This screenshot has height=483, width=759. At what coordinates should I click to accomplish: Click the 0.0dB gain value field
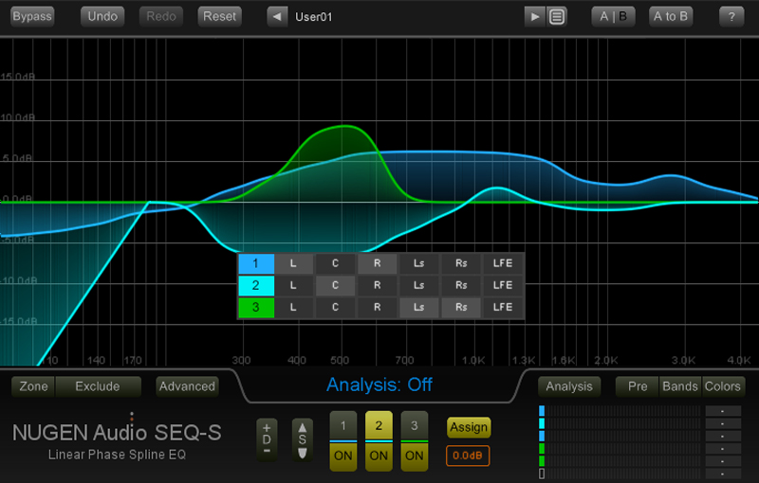(x=468, y=456)
